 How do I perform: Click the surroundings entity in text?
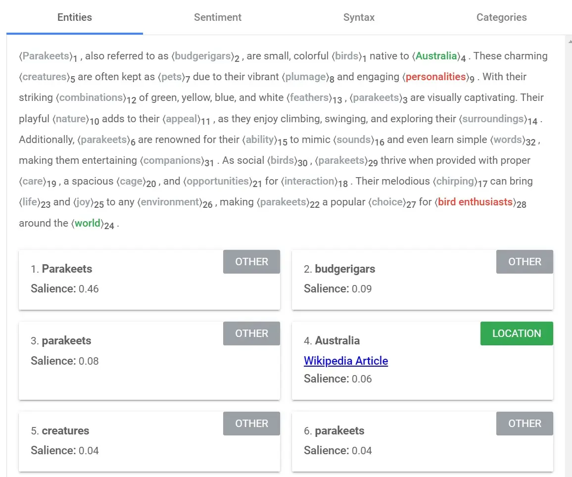(x=492, y=119)
